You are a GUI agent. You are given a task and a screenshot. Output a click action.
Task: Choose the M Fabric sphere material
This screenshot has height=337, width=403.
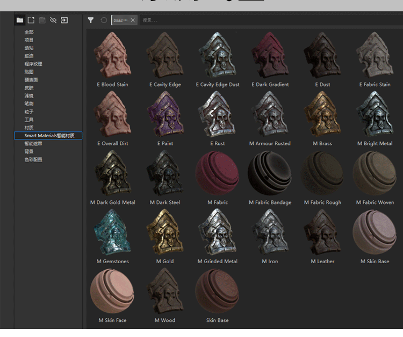point(217,173)
